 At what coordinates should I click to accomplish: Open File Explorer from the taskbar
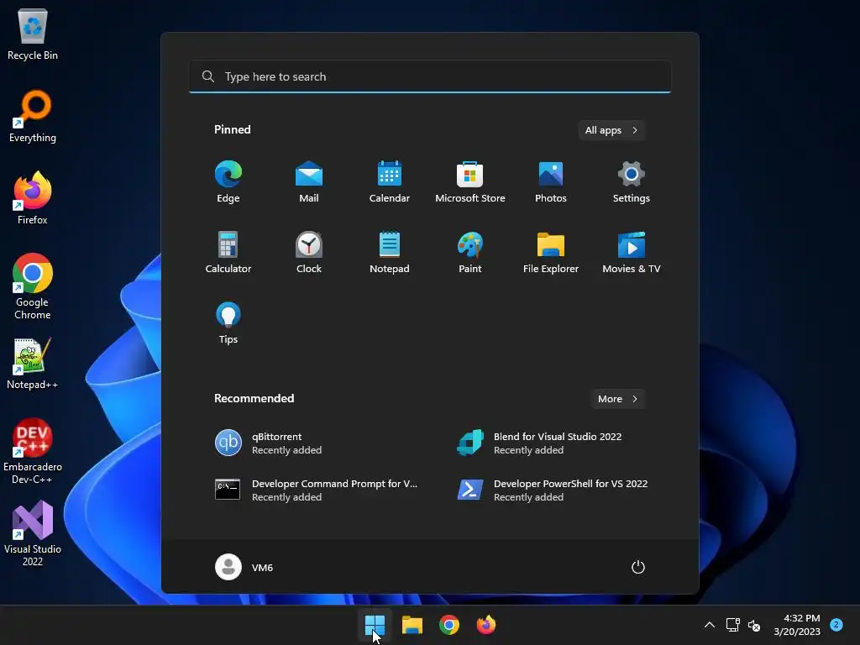[x=412, y=625]
